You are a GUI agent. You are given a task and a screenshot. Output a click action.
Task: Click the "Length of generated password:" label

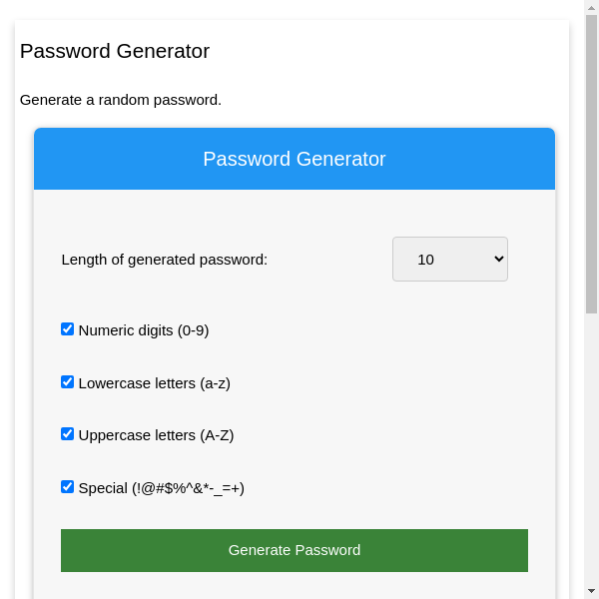tap(165, 260)
